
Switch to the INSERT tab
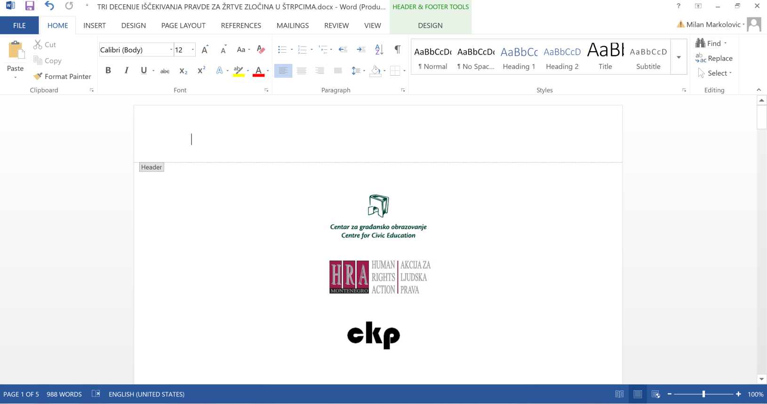[95, 25]
